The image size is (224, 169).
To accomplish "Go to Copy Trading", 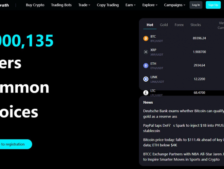I will (x=108, y=5).
